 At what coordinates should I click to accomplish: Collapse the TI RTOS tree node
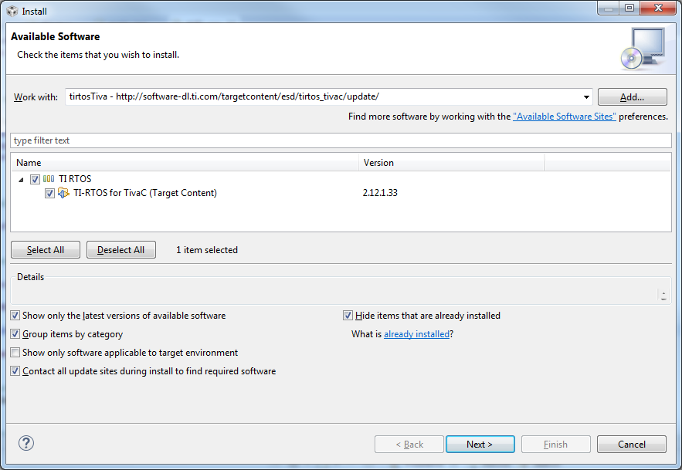(22, 179)
